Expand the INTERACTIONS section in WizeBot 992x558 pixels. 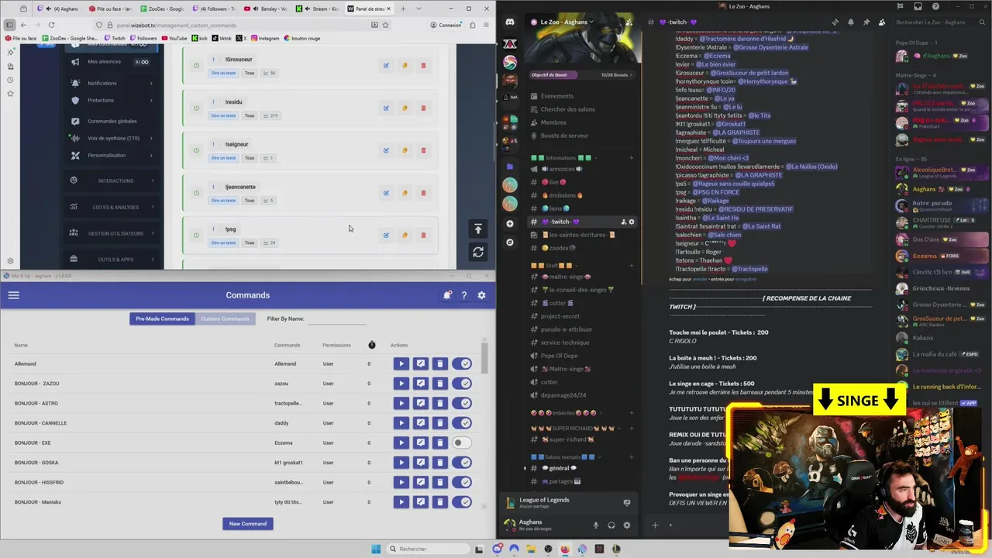pos(112,181)
